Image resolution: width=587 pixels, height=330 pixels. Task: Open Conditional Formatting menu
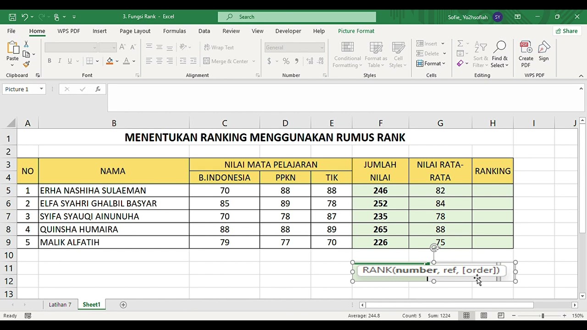coord(347,55)
